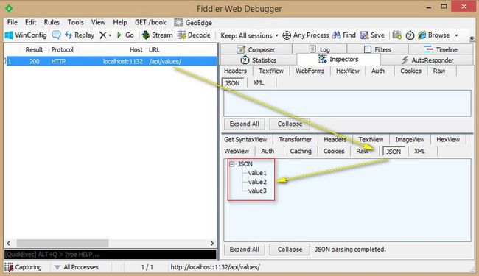Open the Remove dropdown arrow
Screen dimensions: 479x276
[110, 35]
